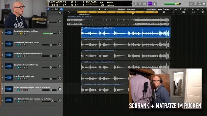Open the note pad icon at top right
The height and width of the screenshot is (116, 207).
click(x=195, y=4)
